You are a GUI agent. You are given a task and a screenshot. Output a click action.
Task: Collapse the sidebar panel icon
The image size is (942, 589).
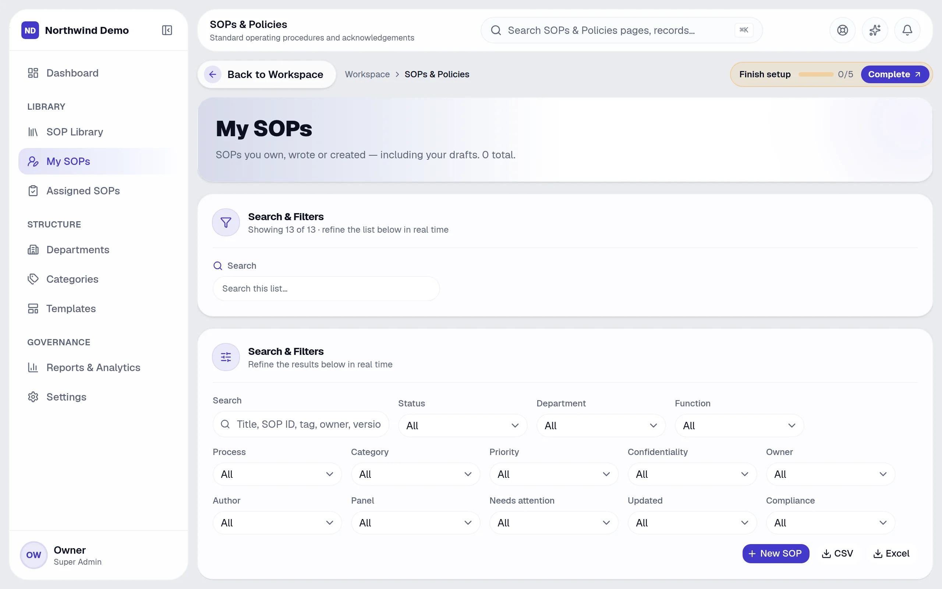pos(167,30)
